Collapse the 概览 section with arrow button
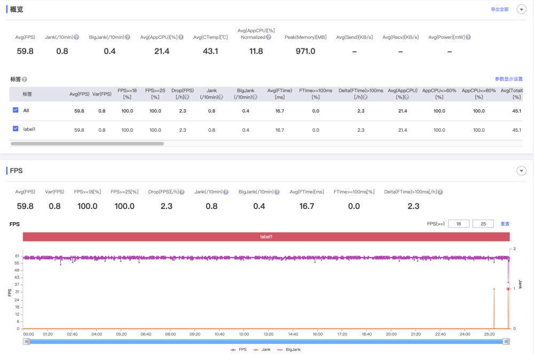534x354 pixels. [x=521, y=9]
